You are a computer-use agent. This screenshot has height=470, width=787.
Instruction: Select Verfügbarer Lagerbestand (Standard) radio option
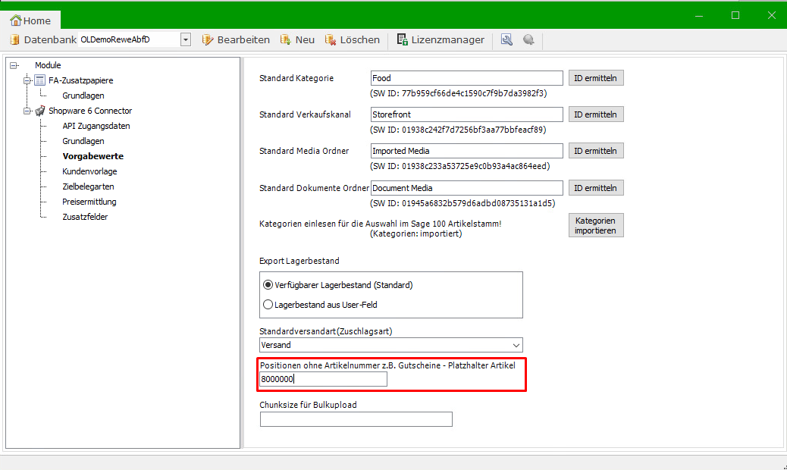pyautogui.click(x=268, y=285)
